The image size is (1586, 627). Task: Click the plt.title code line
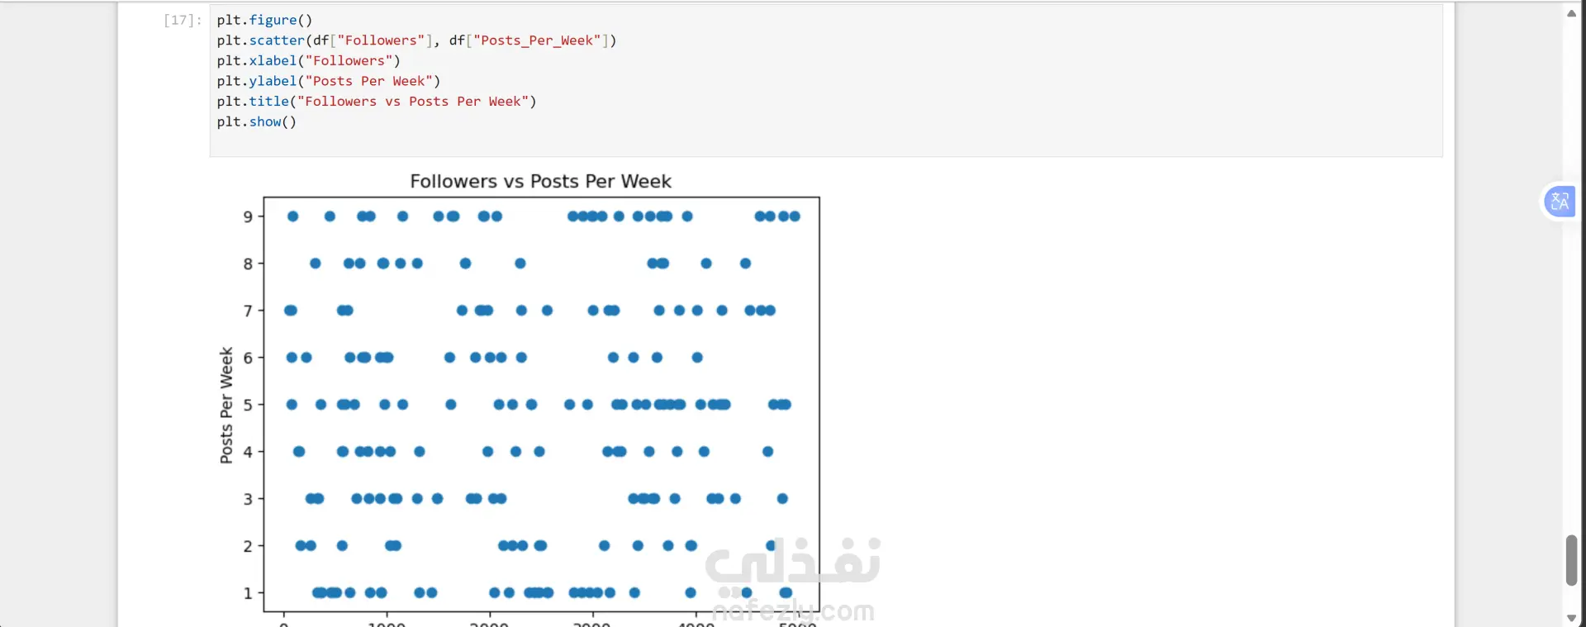(x=377, y=101)
